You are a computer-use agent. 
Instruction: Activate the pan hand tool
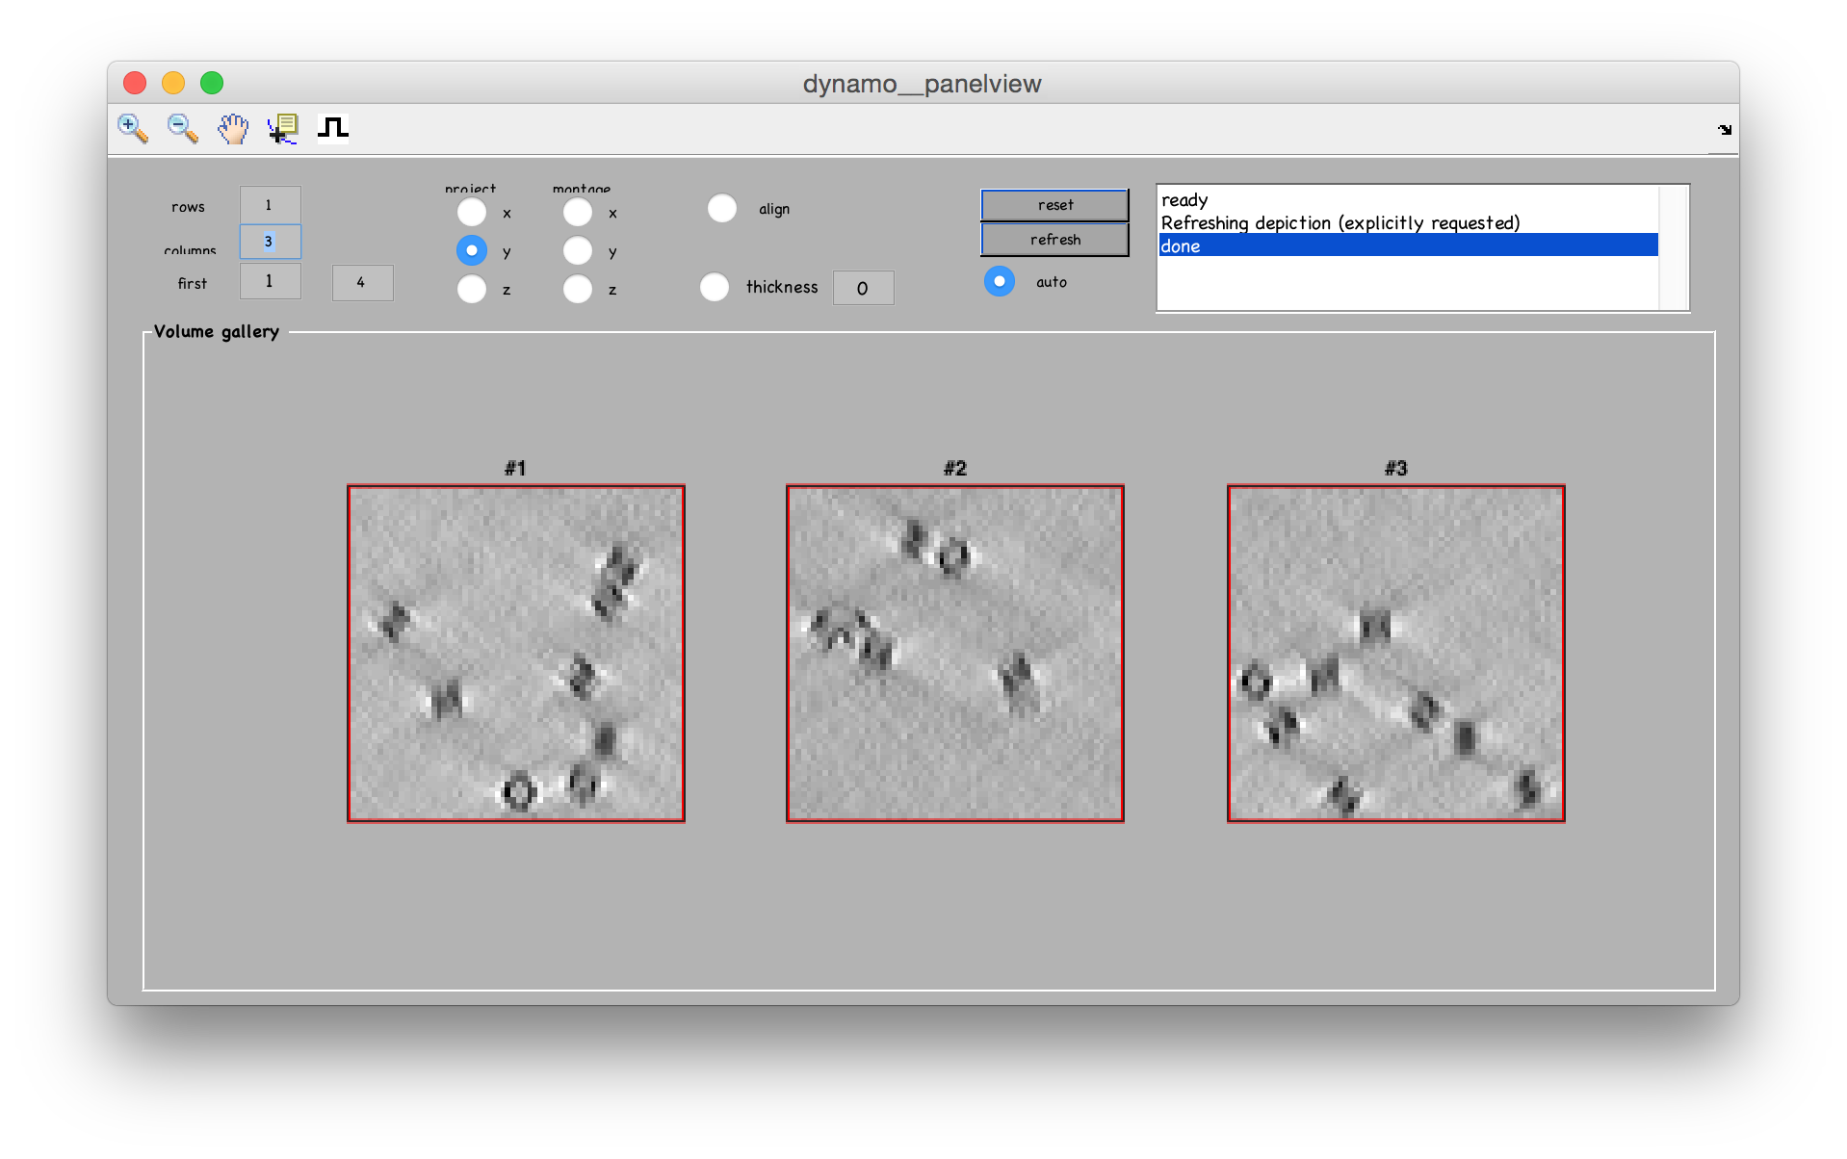232,128
